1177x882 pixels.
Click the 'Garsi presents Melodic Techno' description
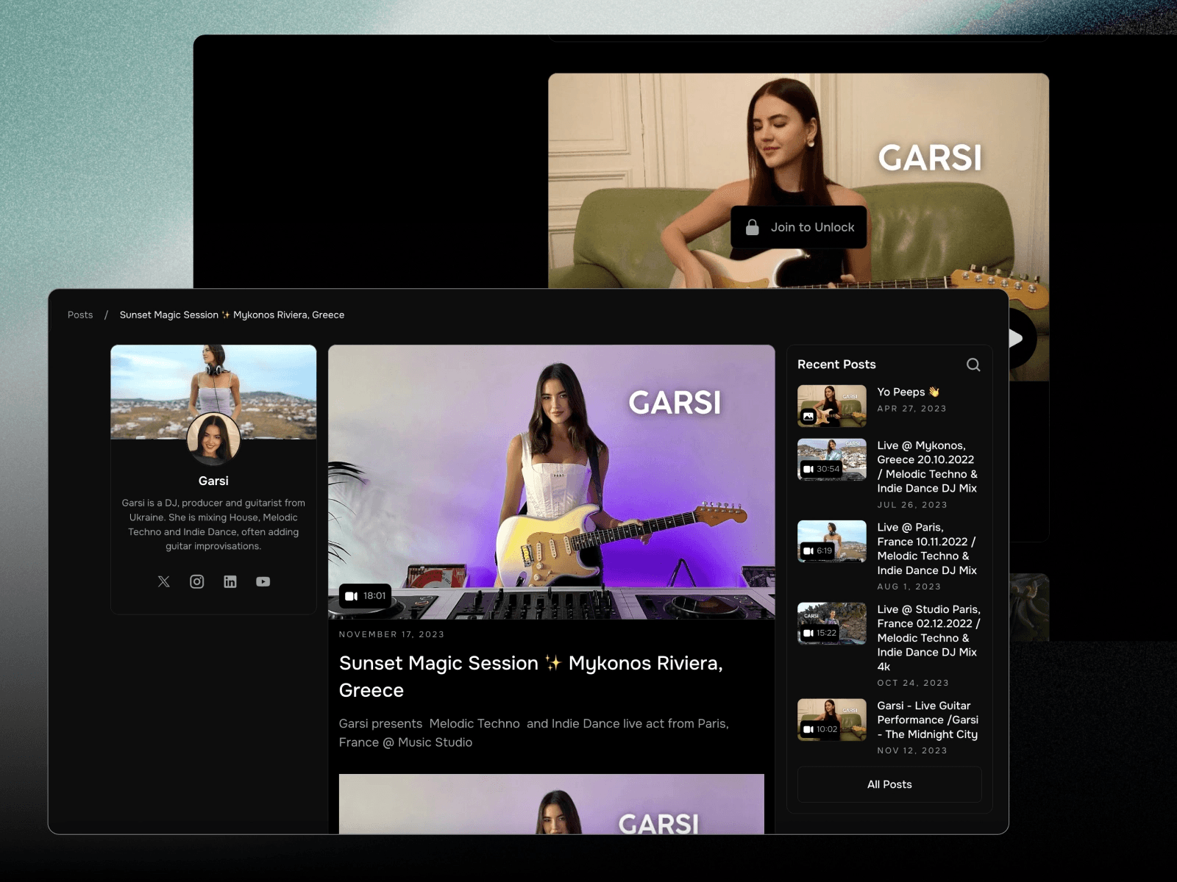[x=534, y=733]
